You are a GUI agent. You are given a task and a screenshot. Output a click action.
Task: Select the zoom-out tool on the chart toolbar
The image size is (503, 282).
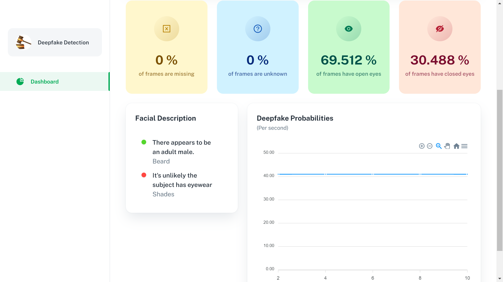point(430,146)
